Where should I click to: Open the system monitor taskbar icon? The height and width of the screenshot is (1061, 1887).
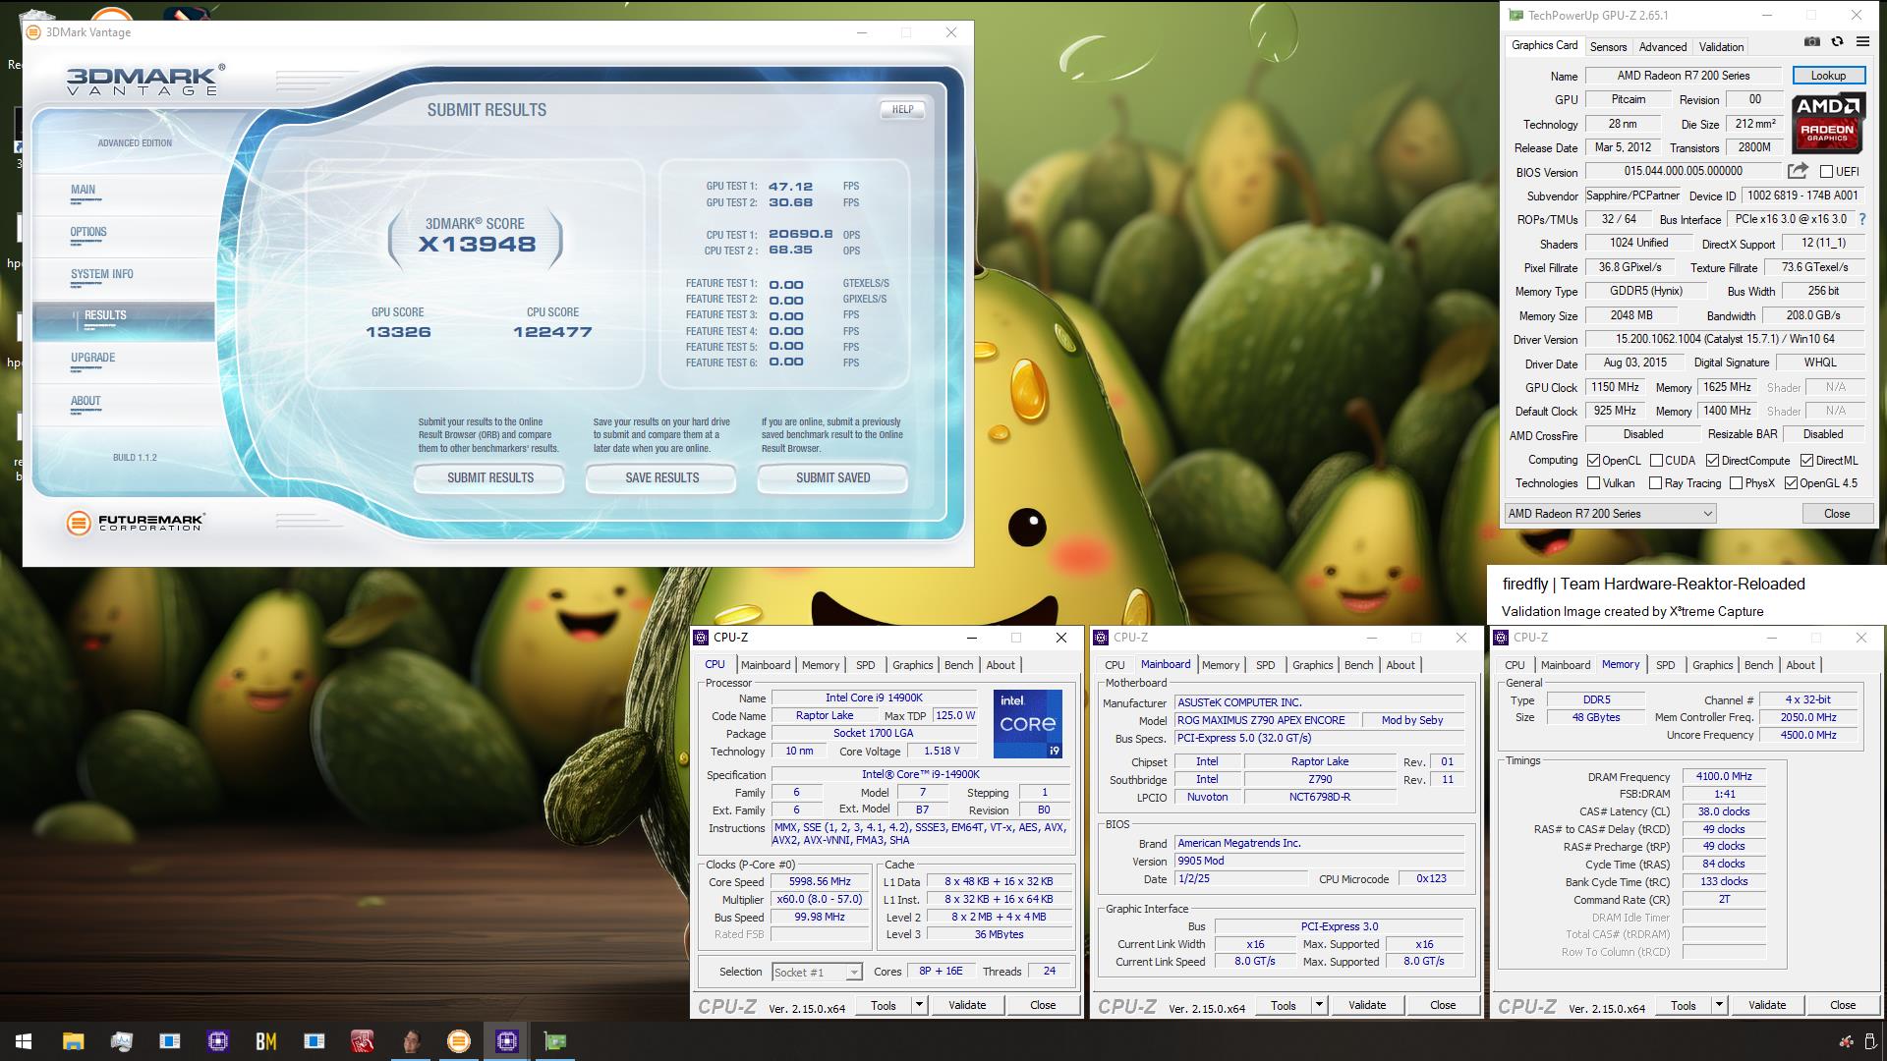pos(121,1041)
